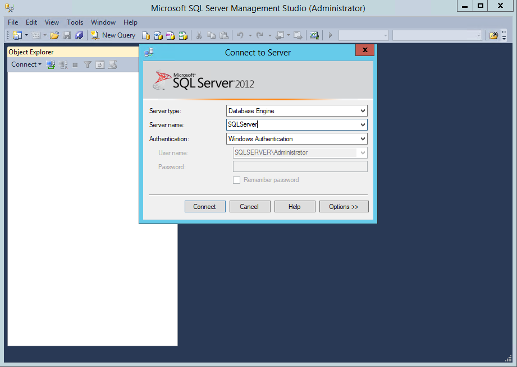
Task: Open the Tools menu
Action: (x=75, y=22)
